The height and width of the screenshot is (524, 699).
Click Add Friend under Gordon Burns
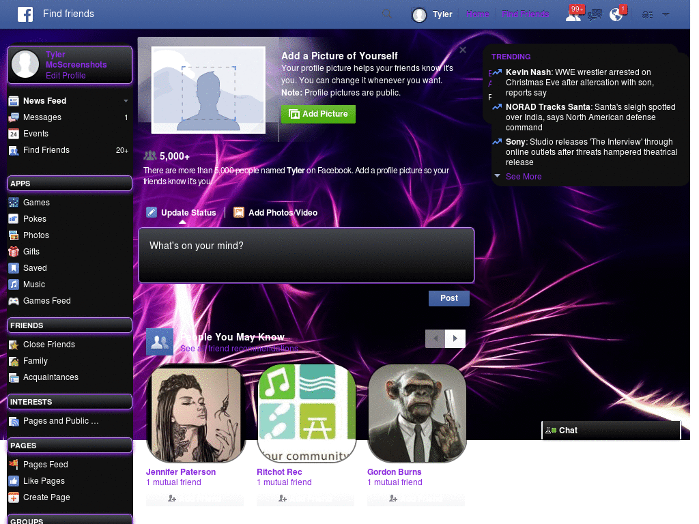[x=416, y=499]
